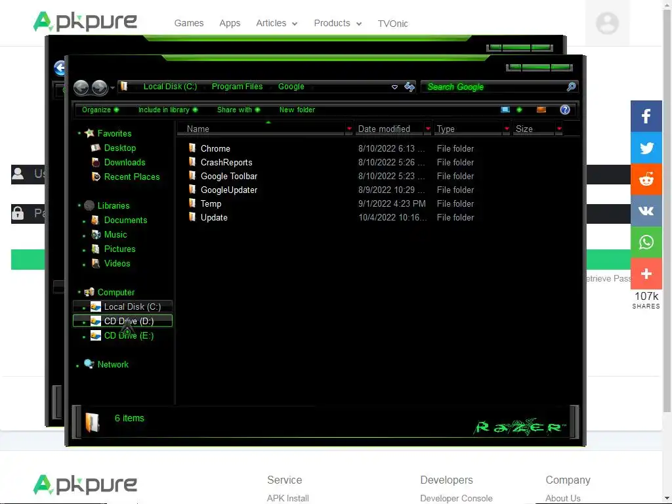Share on Facebook sidebar button
The width and height of the screenshot is (672, 504).
tap(646, 116)
